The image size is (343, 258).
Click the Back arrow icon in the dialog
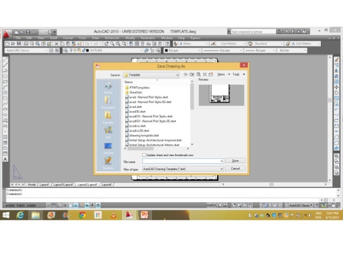[185, 74]
